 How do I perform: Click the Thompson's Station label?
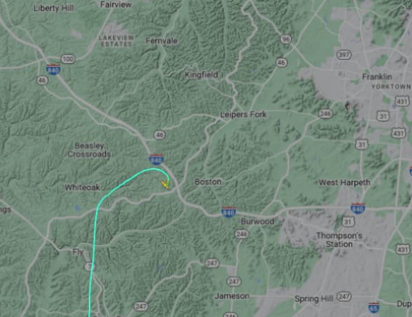point(339,240)
